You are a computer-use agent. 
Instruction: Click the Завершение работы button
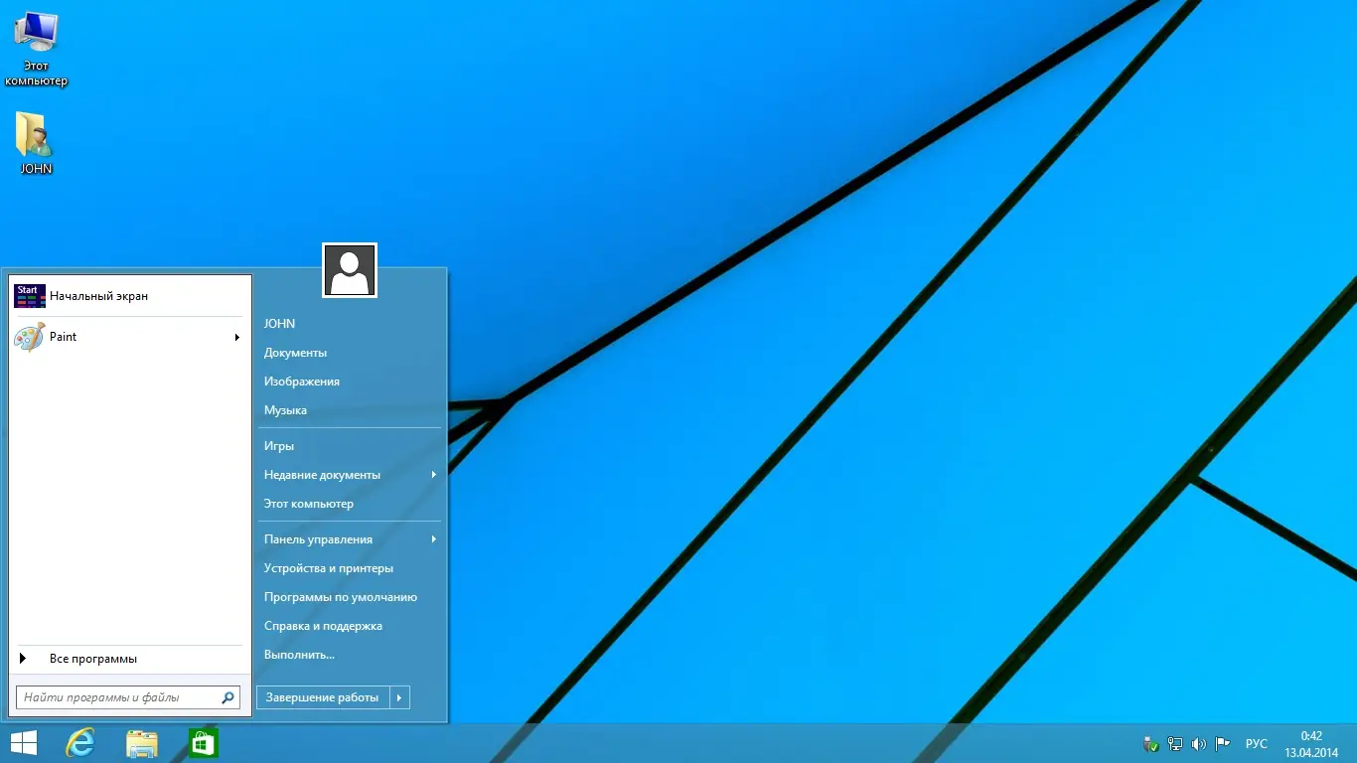[323, 697]
